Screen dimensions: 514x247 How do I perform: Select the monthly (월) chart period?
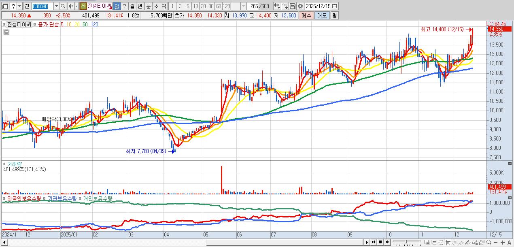(x=132, y=6)
